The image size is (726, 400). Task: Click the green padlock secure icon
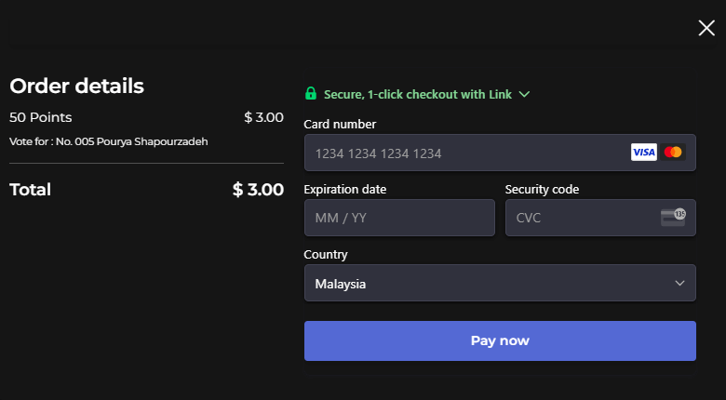pyautogui.click(x=311, y=94)
